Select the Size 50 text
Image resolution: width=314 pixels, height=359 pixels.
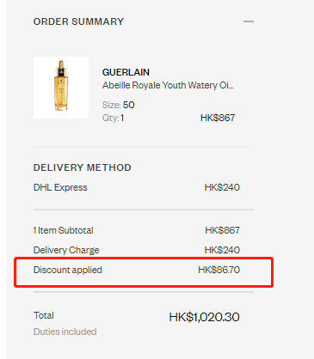tap(118, 105)
